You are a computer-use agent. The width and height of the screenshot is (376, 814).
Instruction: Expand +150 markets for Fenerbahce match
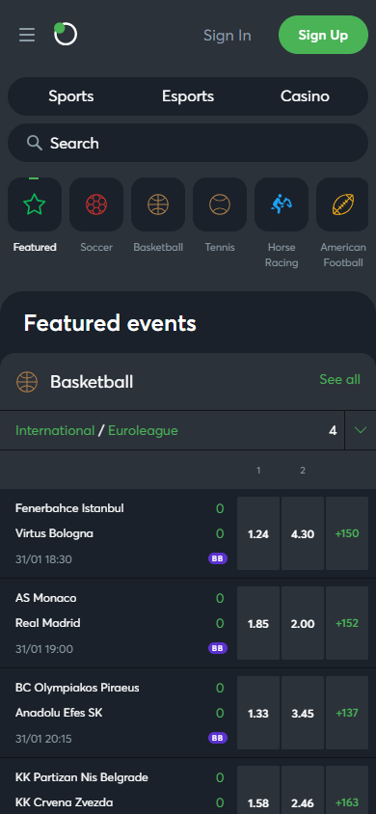[x=347, y=533]
